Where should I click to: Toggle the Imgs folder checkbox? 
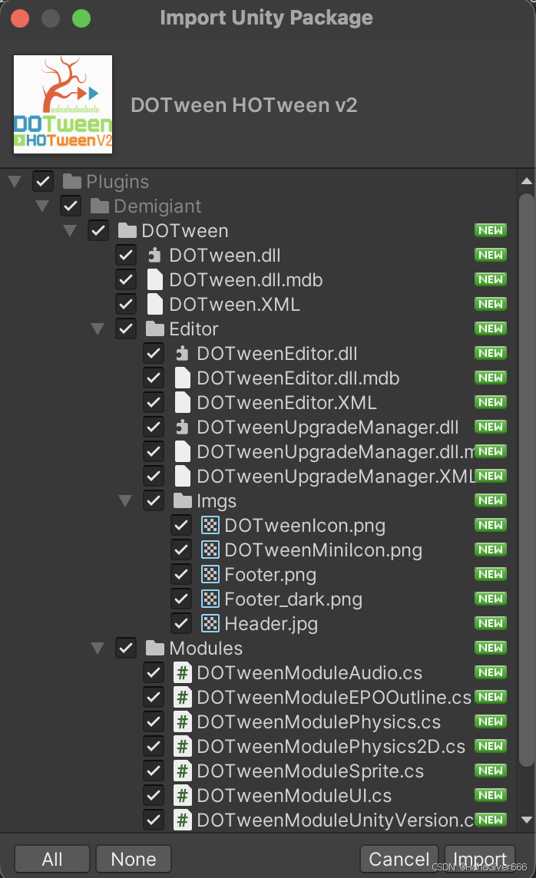[154, 500]
